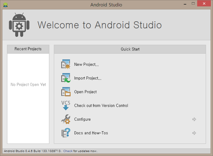213x156 pixels.
Task: Click the 'Welcome to Android Studio' heading
Action: coord(100,25)
